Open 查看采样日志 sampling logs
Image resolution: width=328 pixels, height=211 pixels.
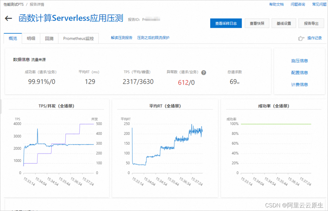pyautogui.click(x=226, y=23)
